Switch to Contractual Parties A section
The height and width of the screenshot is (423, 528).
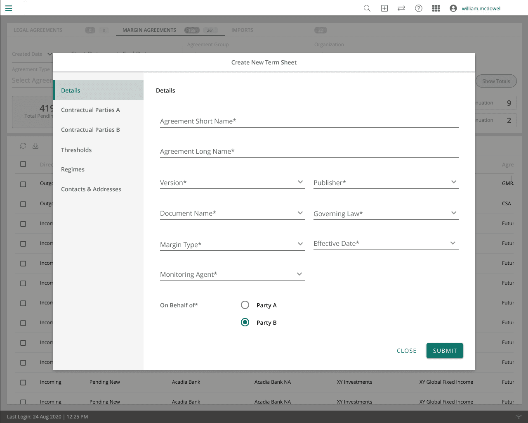pos(90,110)
